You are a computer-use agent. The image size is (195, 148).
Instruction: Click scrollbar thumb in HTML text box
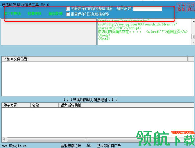pyautogui.click(x=193, y=37)
